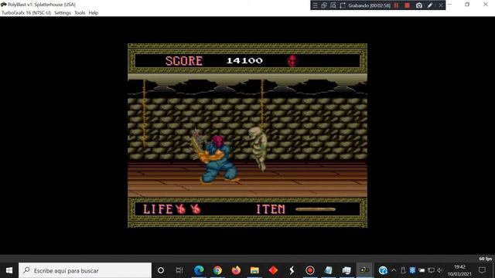Launch Microsoft Edge from the taskbar
The image size is (495, 278).
(199, 270)
